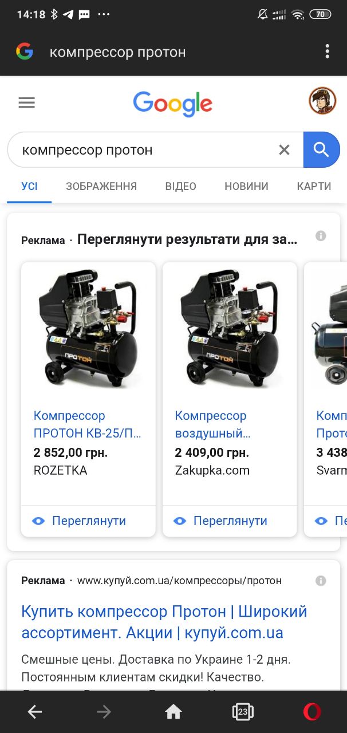The image size is (347, 733).
Task: Go back with the browser back arrow
Action: 35,712
